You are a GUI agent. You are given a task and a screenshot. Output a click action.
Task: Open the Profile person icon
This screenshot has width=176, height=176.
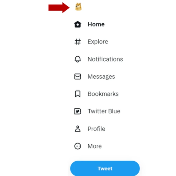(x=78, y=129)
